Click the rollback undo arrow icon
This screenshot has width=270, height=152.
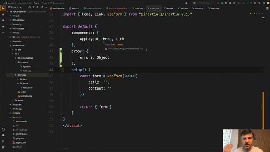pos(259,3)
